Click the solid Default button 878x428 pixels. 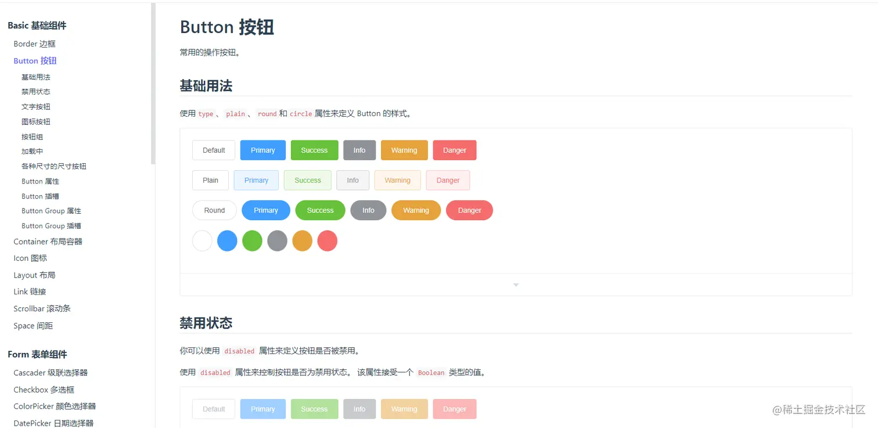214,150
